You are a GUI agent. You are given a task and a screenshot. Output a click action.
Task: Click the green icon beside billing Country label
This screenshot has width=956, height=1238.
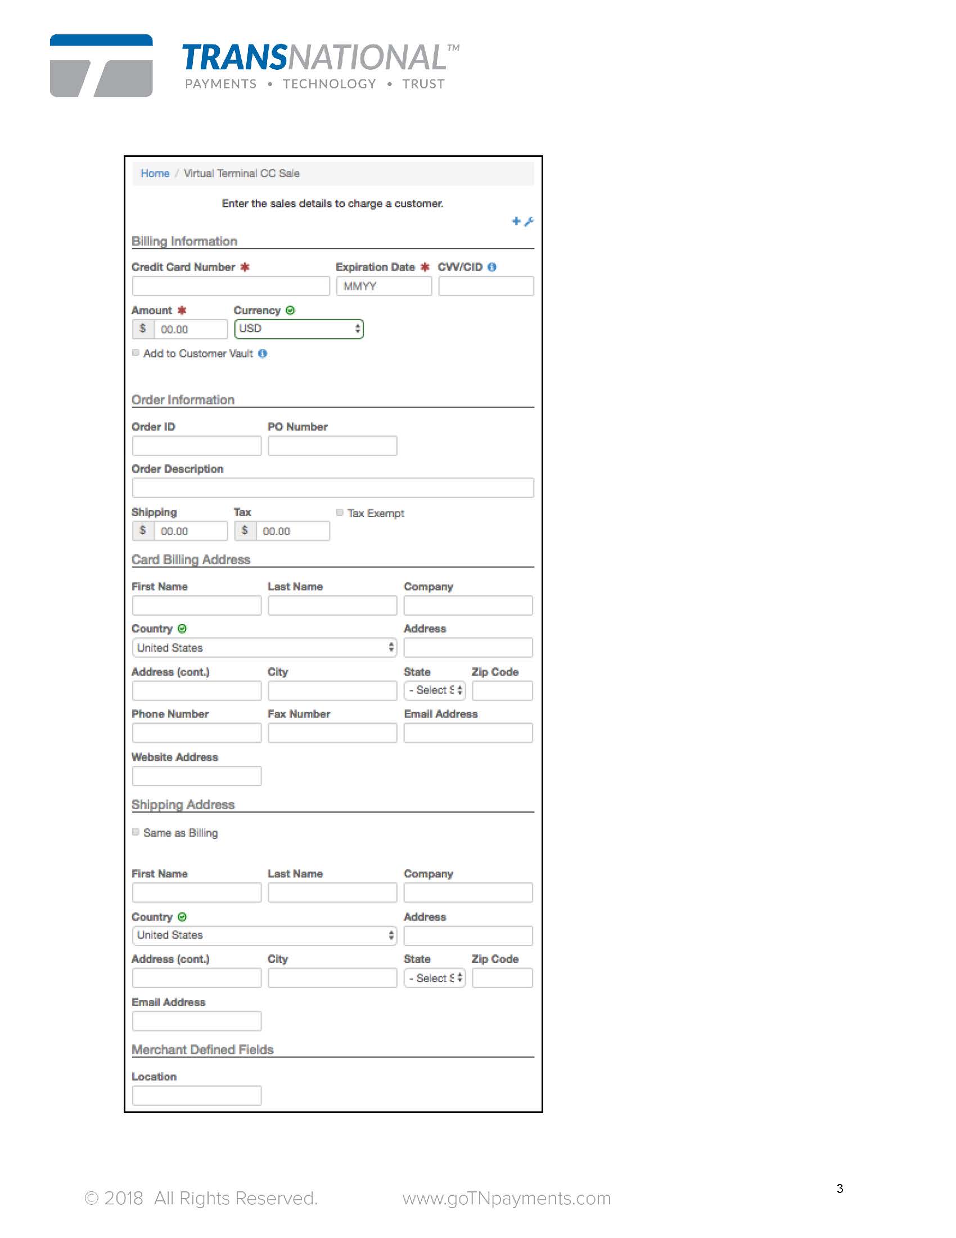tap(182, 629)
